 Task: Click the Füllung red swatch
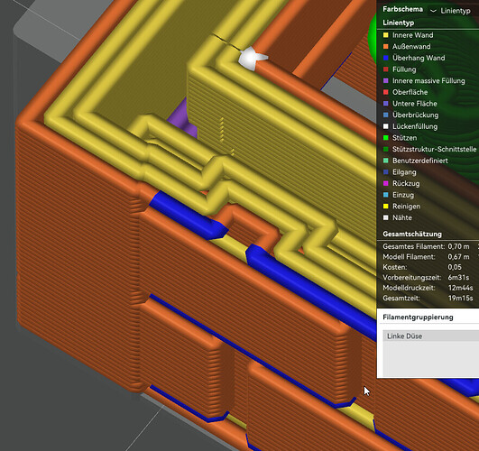click(385, 69)
